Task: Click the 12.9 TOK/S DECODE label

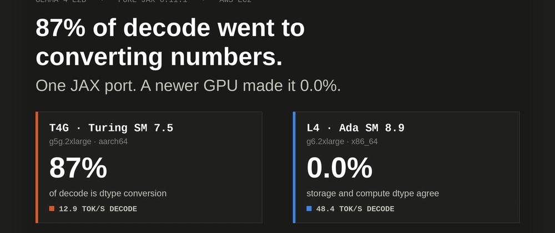Action: click(98, 209)
